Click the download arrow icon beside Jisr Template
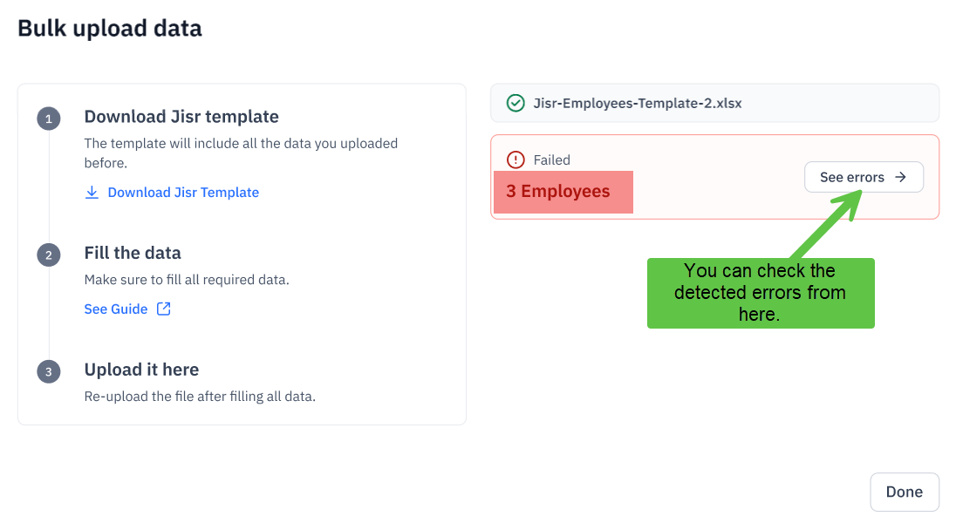Image resolution: width=956 pixels, height=516 pixels. 92,193
